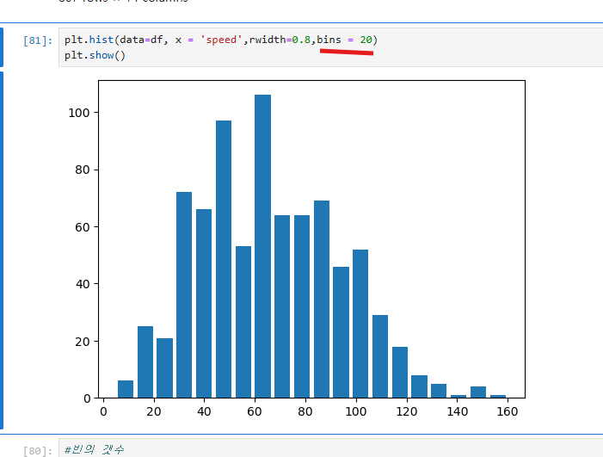Click the x-axis label 160

508,412
